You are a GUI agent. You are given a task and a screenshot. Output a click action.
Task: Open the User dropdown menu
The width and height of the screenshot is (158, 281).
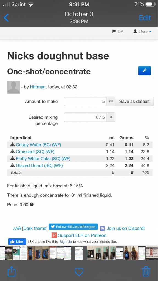[x=142, y=32]
